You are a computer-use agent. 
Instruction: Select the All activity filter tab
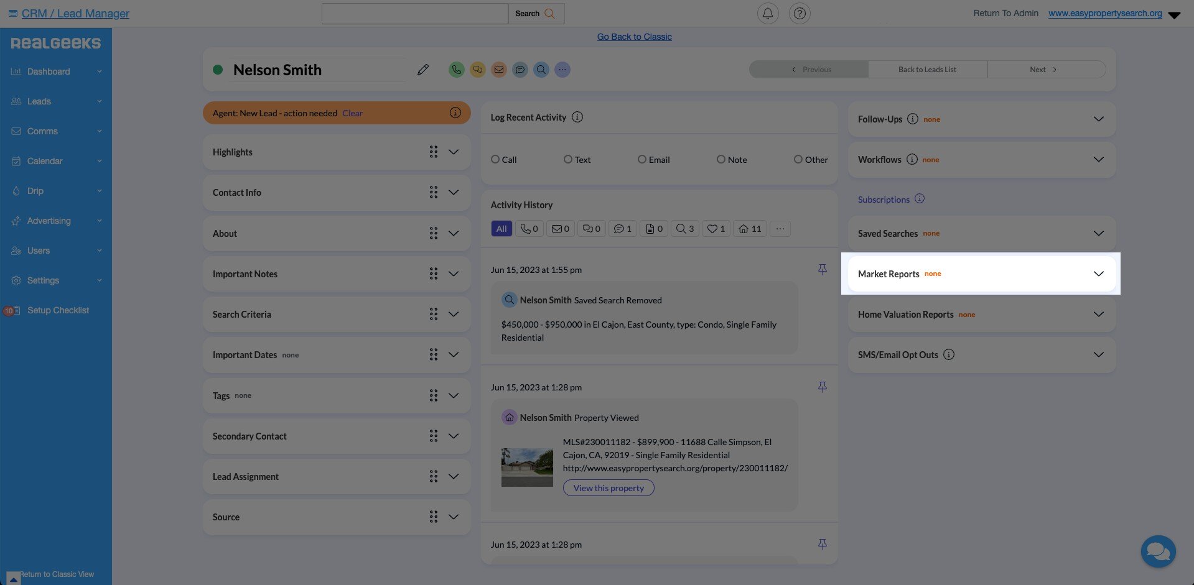[501, 229]
